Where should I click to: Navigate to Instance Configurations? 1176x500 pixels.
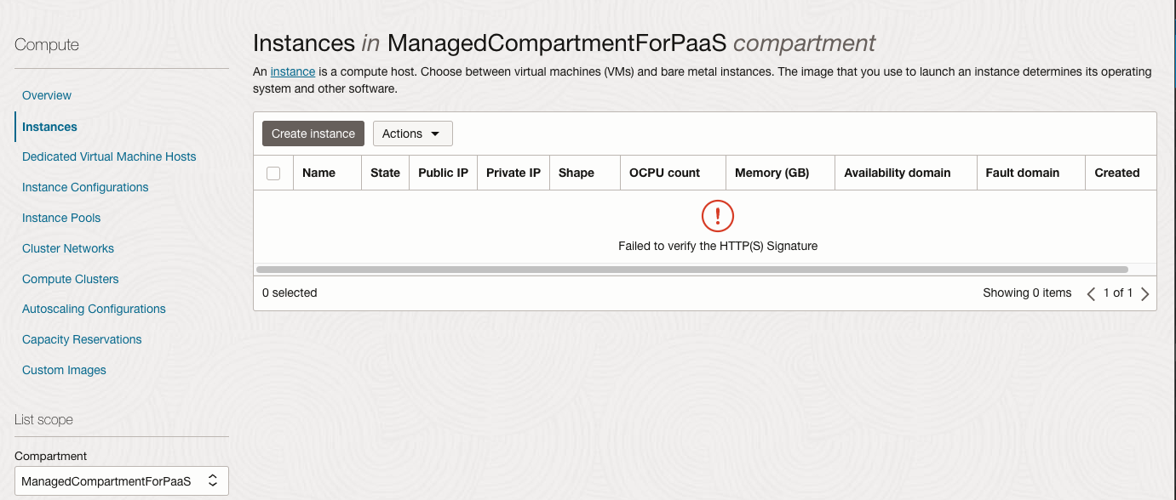tap(85, 187)
